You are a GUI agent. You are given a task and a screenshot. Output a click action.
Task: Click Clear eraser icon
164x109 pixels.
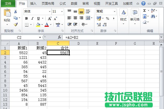coord(145,22)
